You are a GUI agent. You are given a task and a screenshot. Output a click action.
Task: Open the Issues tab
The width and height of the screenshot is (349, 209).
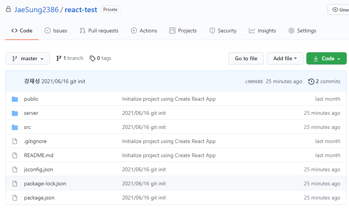click(x=56, y=31)
